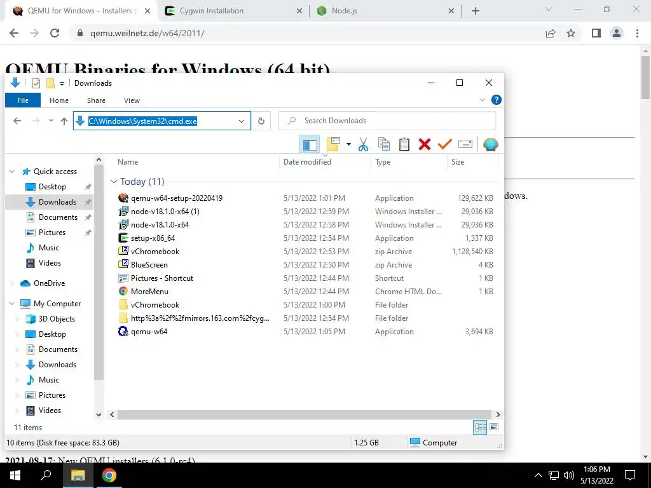Open folder options dropdown arrow
The image size is (651, 488).
[x=348, y=144]
